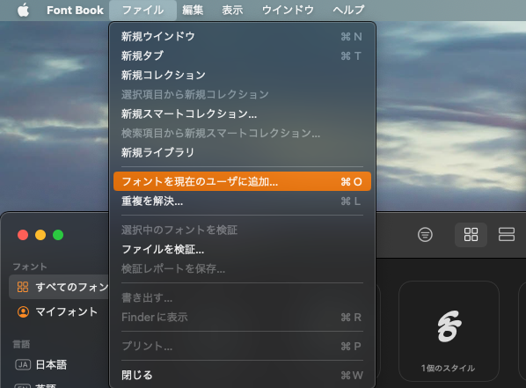This screenshot has height=388, width=526.
Task: Open the ヘルプ menu
Action: [x=348, y=10]
